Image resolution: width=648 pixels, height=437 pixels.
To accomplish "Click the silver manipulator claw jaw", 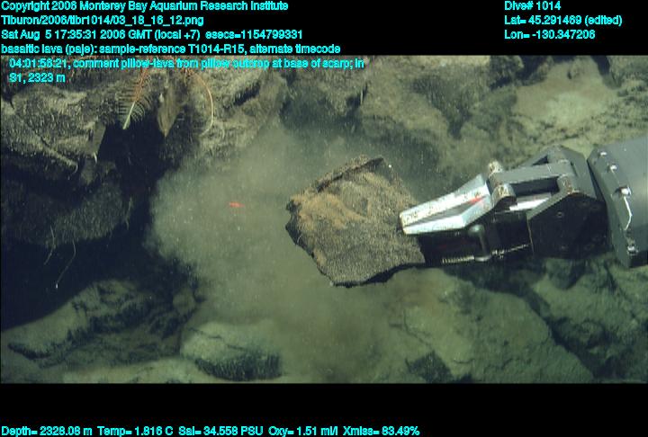I will click(446, 207).
